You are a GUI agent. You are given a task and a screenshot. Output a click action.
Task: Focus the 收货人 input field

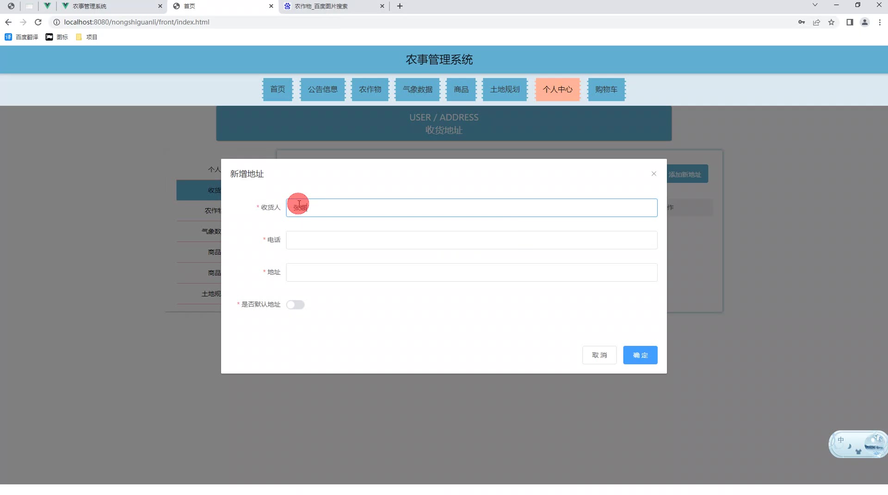(471, 208)
